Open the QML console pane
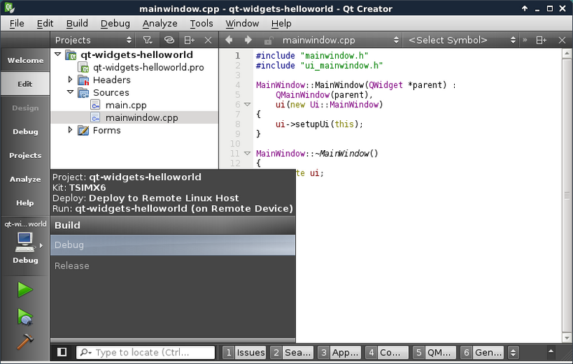Image resolution: width=573 pixels, height=364 pixels. [x=434, y=353]
